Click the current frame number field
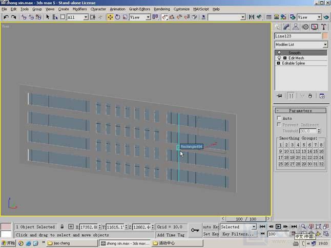The width and height of the screenshot is (331, 248). coord(278,234)
